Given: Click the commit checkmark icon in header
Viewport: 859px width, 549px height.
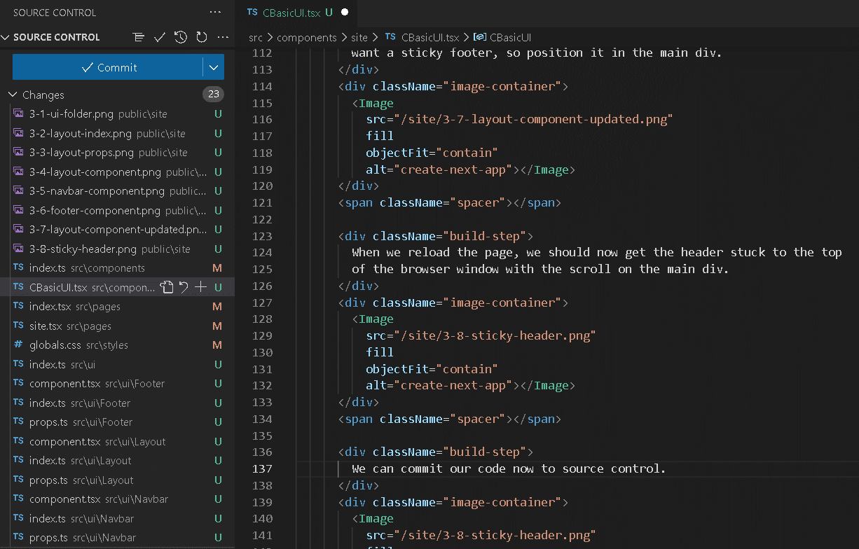Looking at the screenshot, I should click(160, 37).
